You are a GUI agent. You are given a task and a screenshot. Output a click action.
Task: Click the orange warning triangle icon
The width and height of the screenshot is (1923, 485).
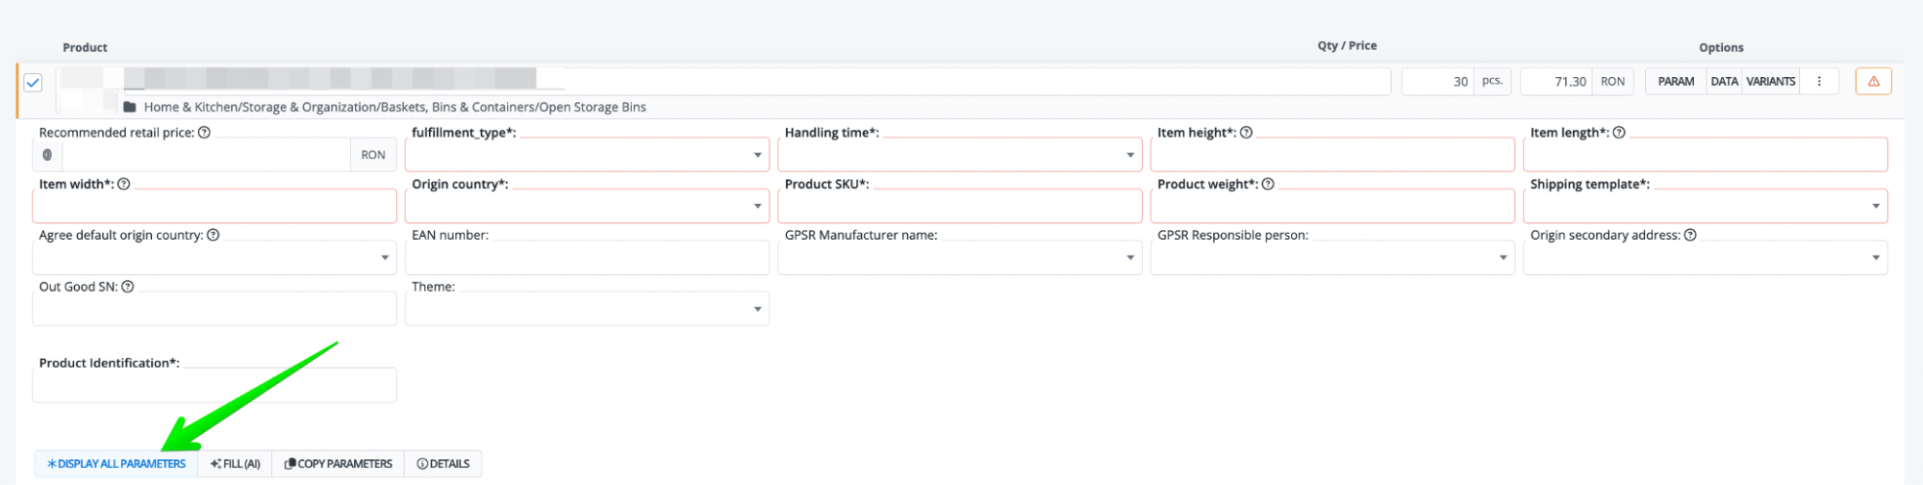1872,82
